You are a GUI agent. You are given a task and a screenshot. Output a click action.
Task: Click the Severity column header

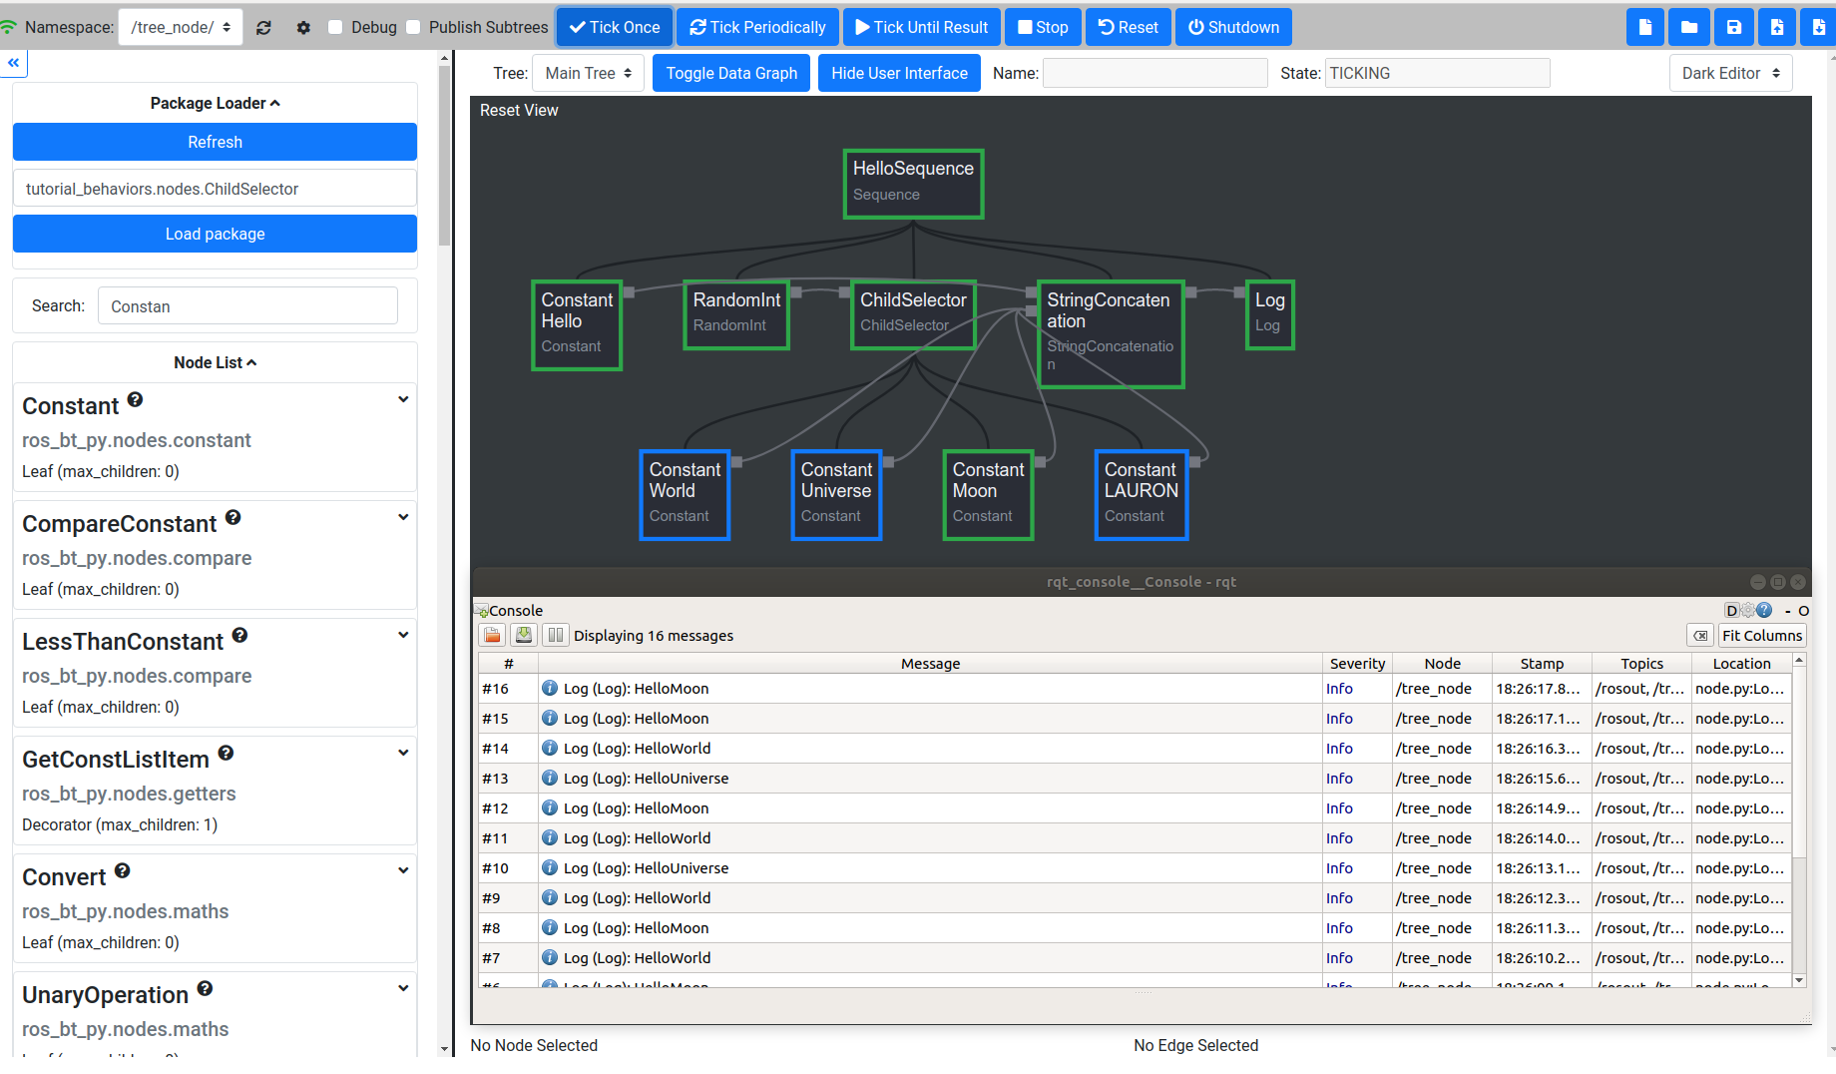pyautogui.click(x=1357, y=664)
